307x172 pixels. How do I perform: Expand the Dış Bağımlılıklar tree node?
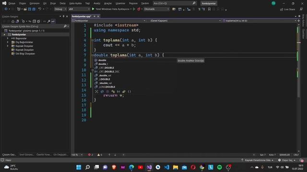(x=8, y=42)
